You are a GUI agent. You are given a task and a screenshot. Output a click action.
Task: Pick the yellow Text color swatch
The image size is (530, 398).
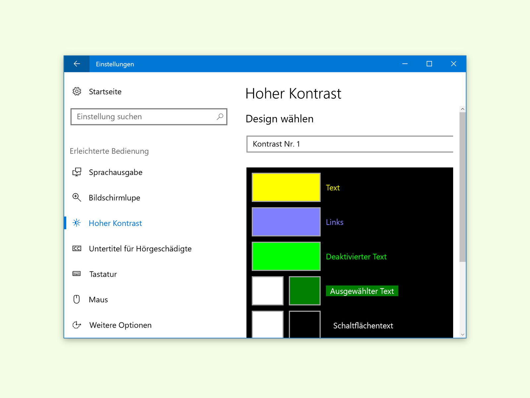click(x=286, y=187)
